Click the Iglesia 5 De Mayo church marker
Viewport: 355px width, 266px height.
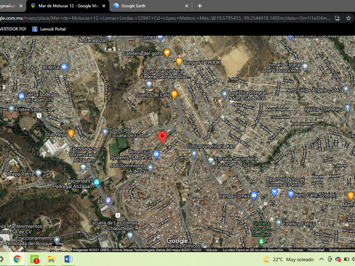(x=347, y=108)
